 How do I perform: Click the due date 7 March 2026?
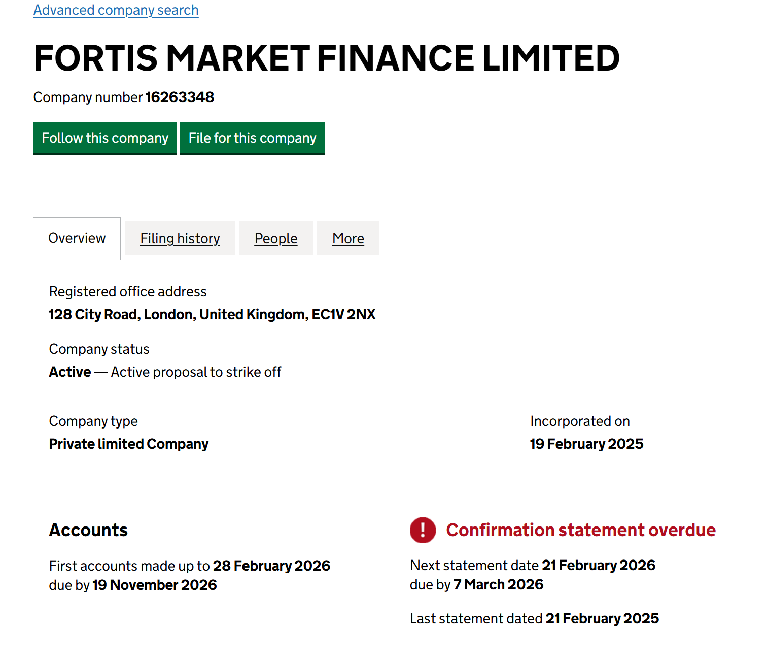(x=498, y=584)
